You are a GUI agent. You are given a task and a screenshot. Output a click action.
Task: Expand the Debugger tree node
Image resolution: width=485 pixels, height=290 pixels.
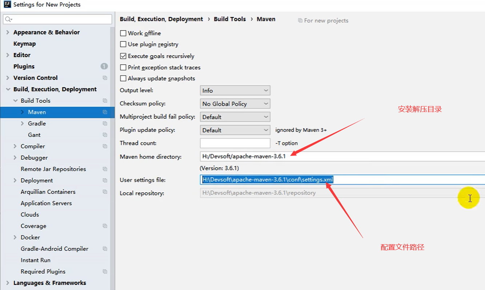[15, 158]
